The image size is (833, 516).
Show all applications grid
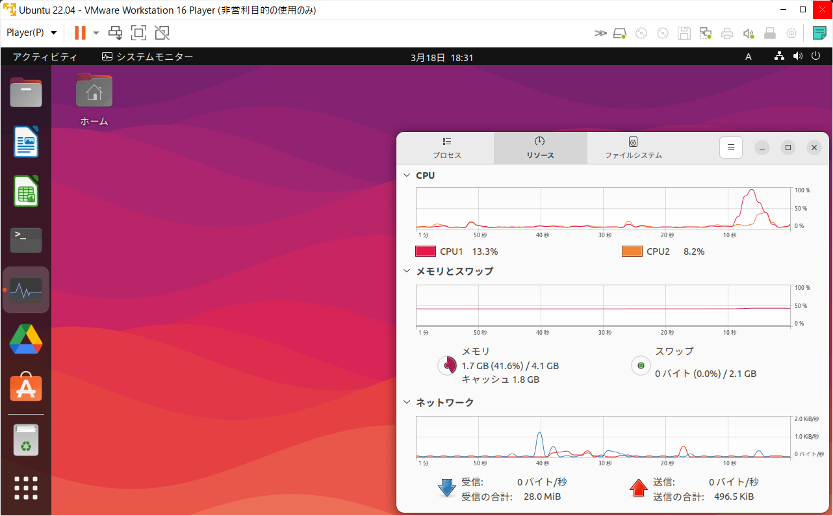tap(26, 488)
